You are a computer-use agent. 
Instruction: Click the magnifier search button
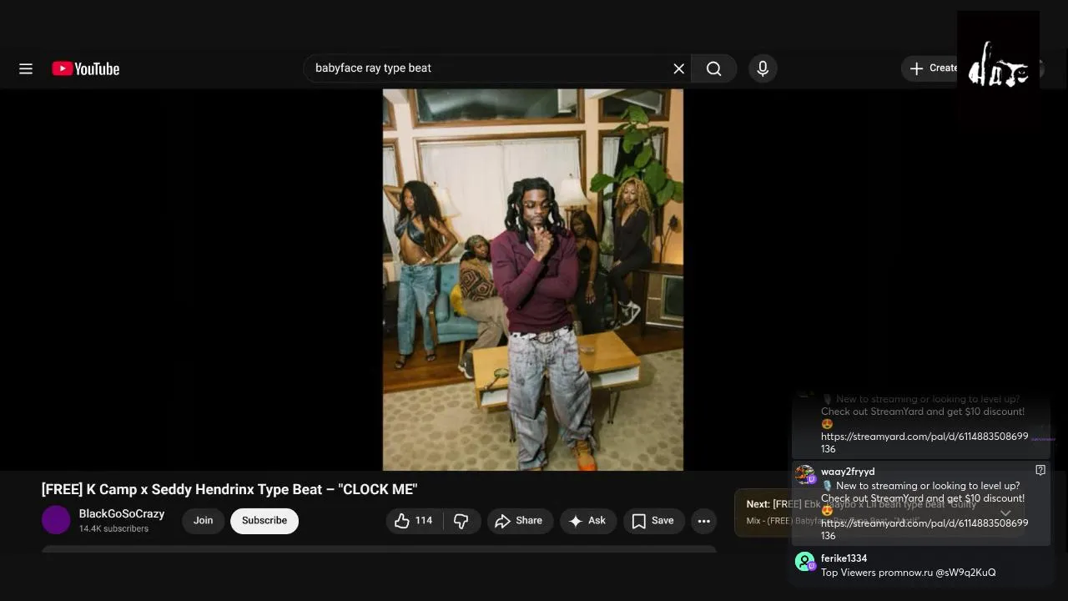(x=714, y=68)
